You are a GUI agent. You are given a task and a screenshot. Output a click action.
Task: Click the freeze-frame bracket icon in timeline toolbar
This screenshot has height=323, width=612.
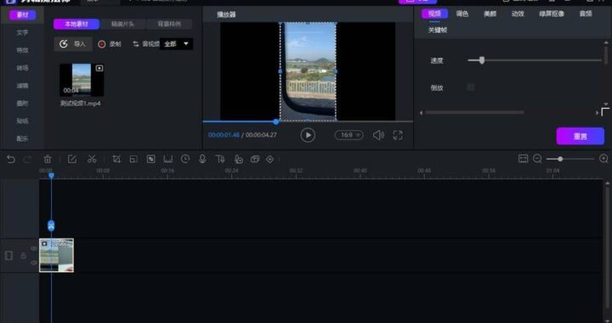coord(167,159)
